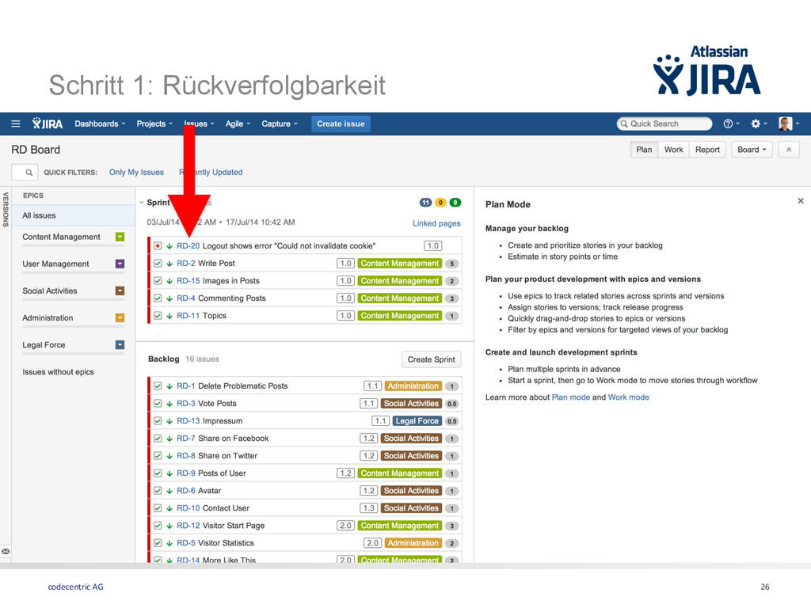The height and width of the screenshot is (608, 811).
Task: Click the story icon of RD-1 Delete Problematic Posts
Action: click(158, 386)
